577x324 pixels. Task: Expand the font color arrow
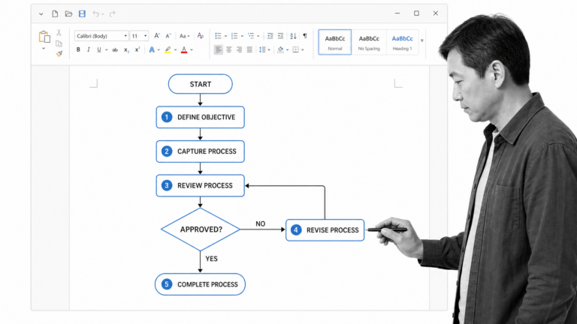point(192,50)
